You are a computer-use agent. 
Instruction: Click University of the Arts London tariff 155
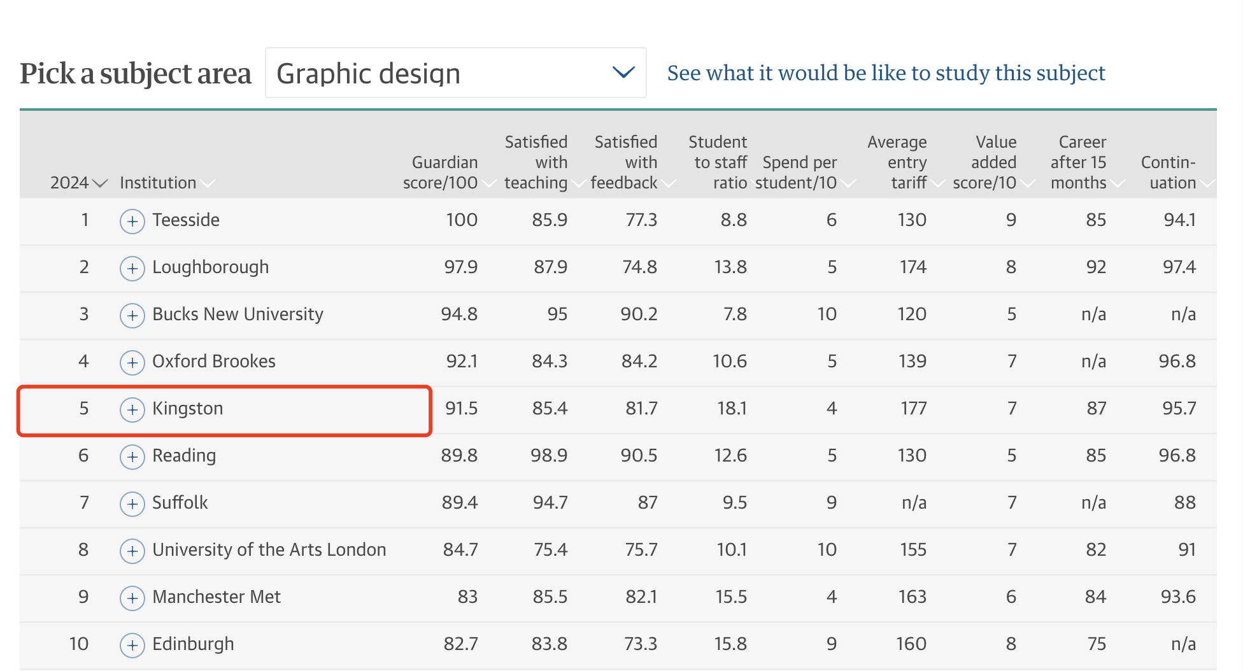[x=913, y=549]
